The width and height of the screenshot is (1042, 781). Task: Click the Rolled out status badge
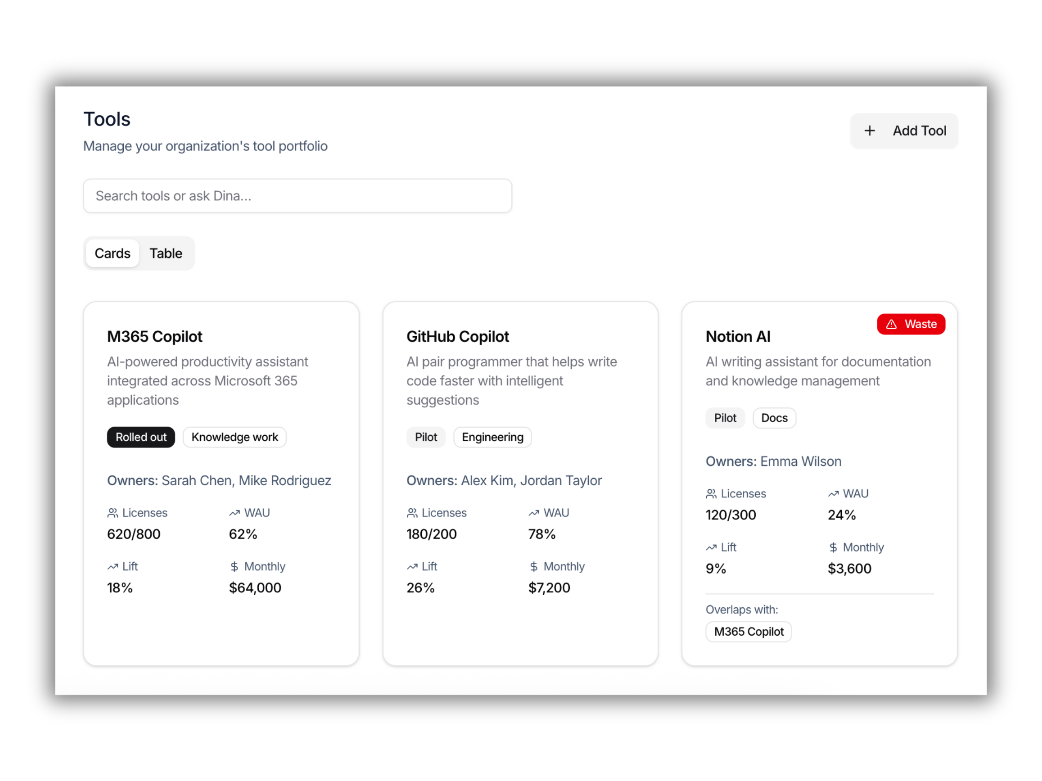(x=141, y=437)
